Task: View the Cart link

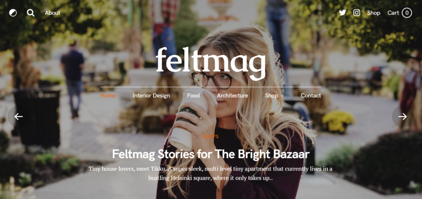Action: (x=393, y=13)
